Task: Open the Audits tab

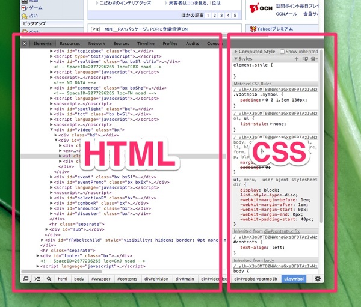Action: pos(193,43)
